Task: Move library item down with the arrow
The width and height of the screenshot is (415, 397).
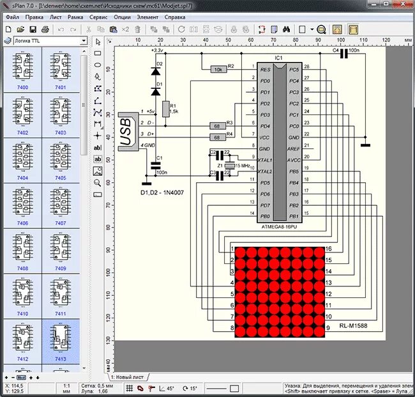Action: point(37,378)
